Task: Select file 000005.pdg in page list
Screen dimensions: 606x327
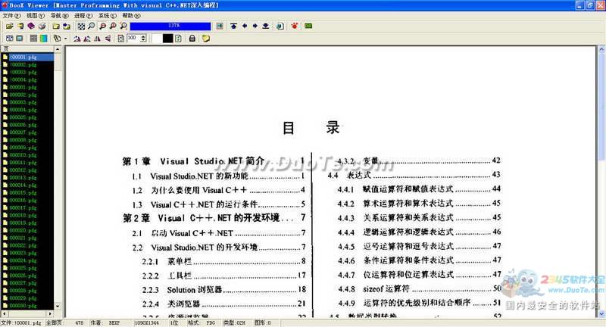Action: click(27, 117)
